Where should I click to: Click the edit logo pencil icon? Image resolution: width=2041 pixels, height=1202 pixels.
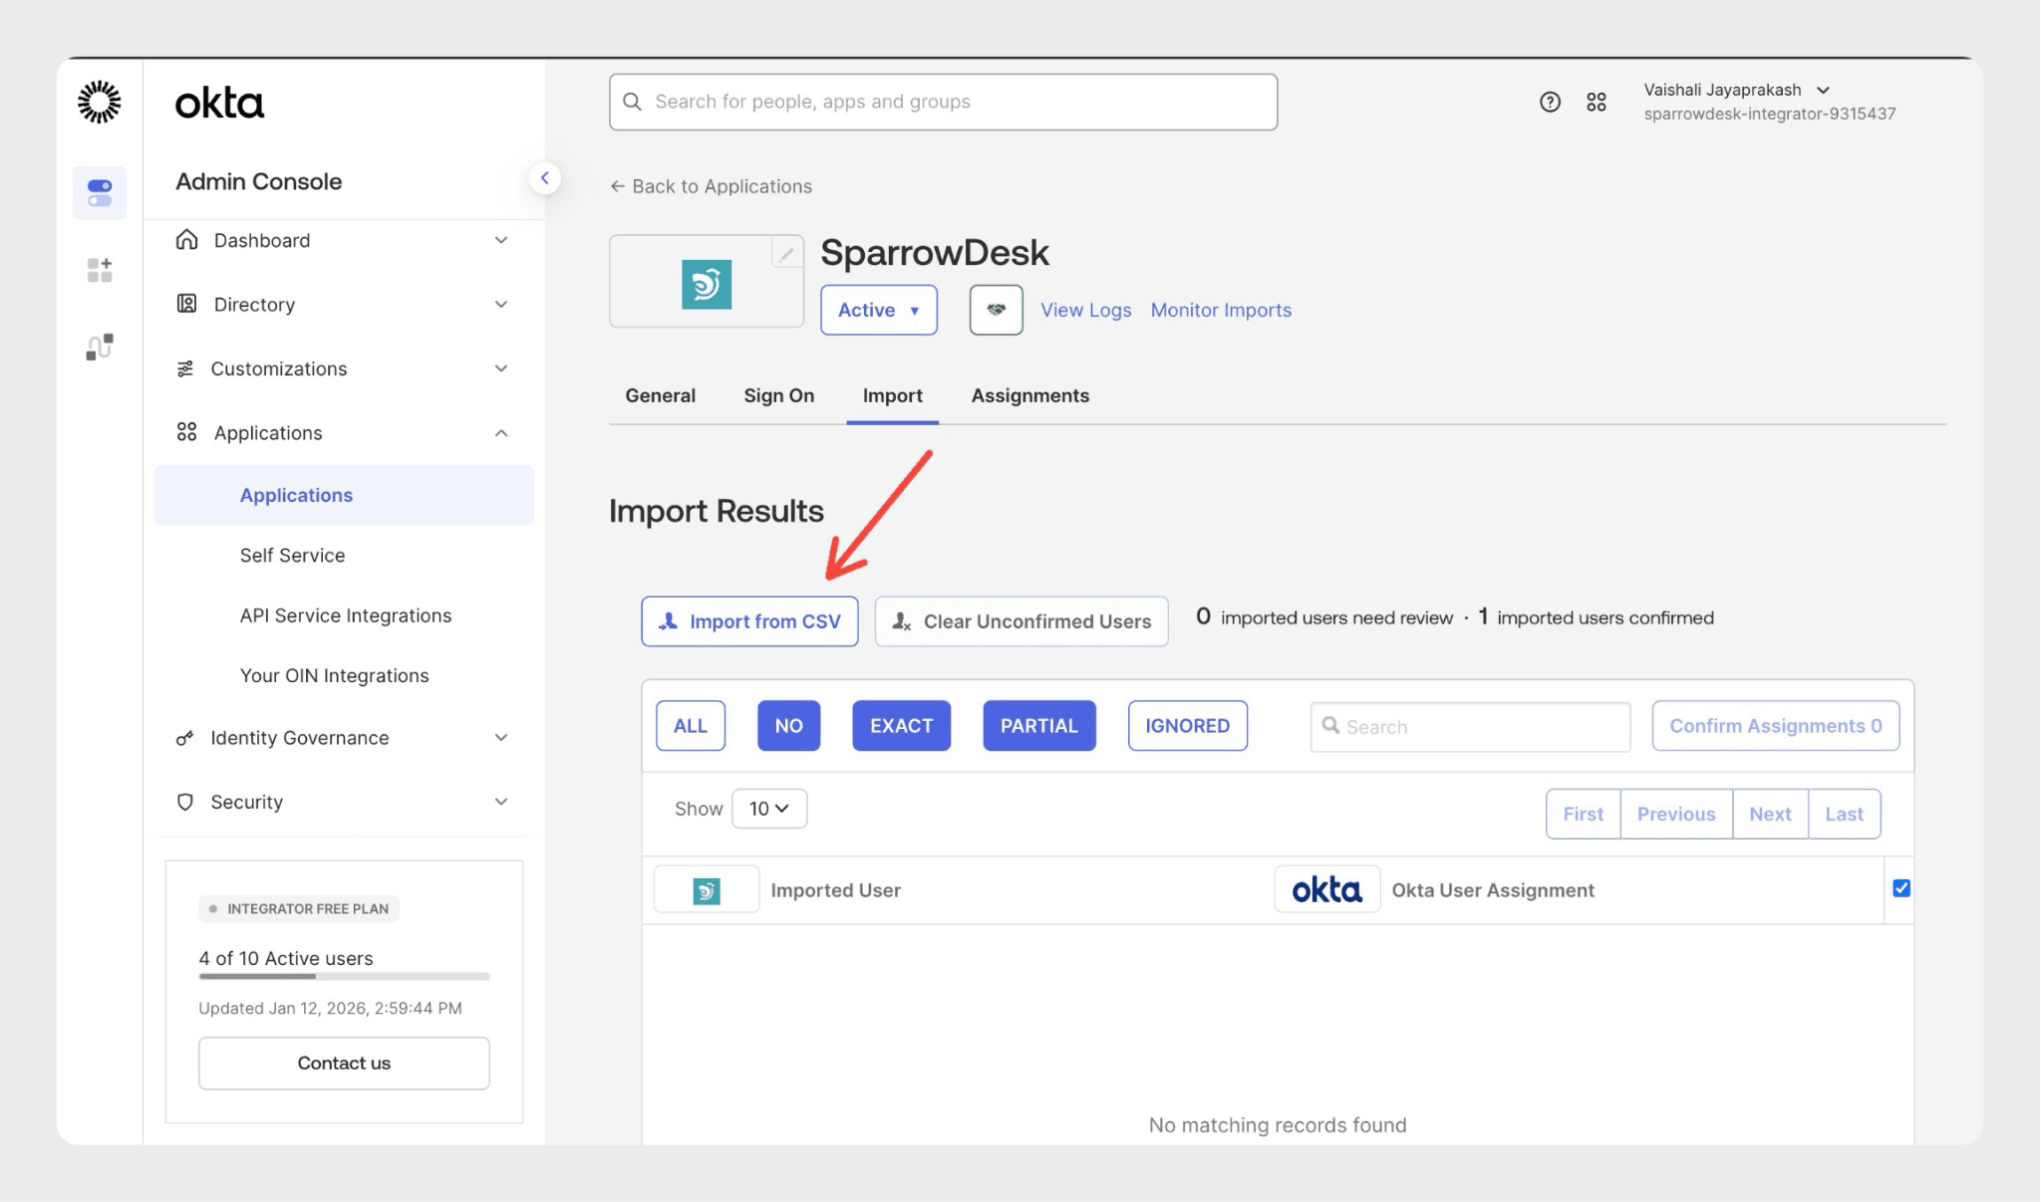click(786, 253)
